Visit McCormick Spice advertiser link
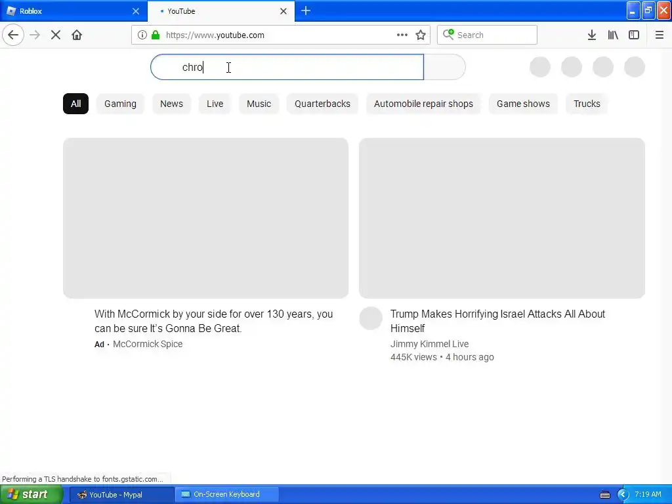Viewport: 672px width, 504px height. [x=148, y=344]
